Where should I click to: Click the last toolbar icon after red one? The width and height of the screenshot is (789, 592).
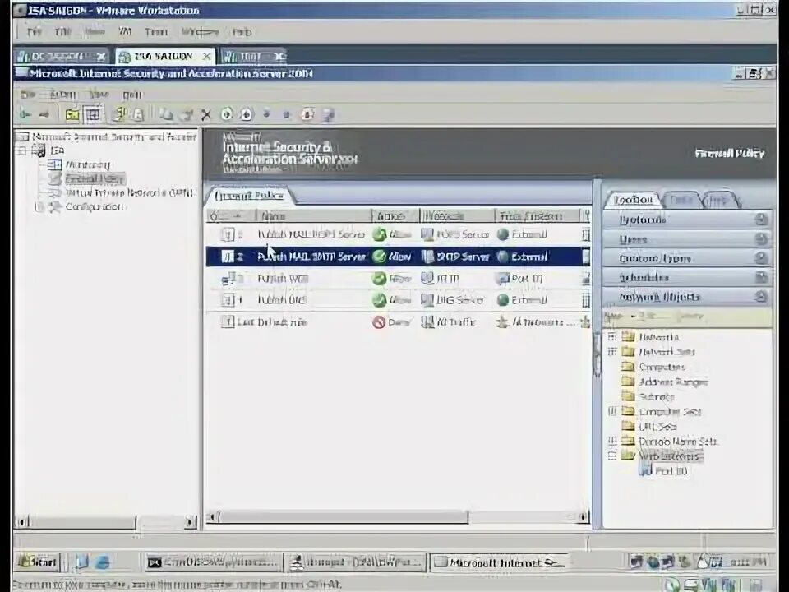coord(328,115)
